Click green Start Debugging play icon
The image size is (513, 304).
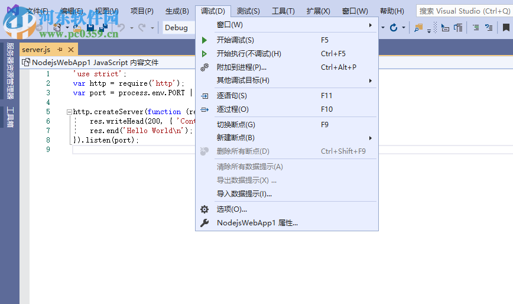(204, 40)
